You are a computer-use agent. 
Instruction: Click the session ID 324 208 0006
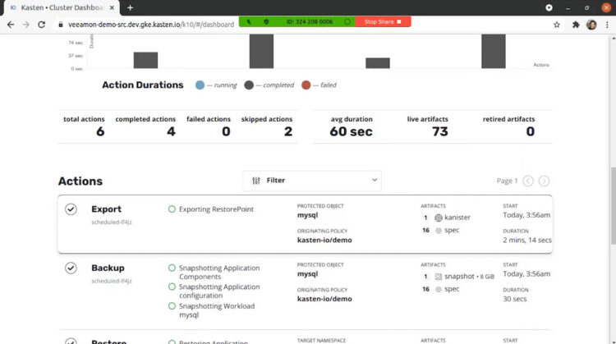(x=309, y=21)
